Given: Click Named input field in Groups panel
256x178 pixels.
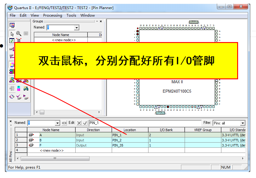Looking at the screenshot, I should tap(60, 28).
